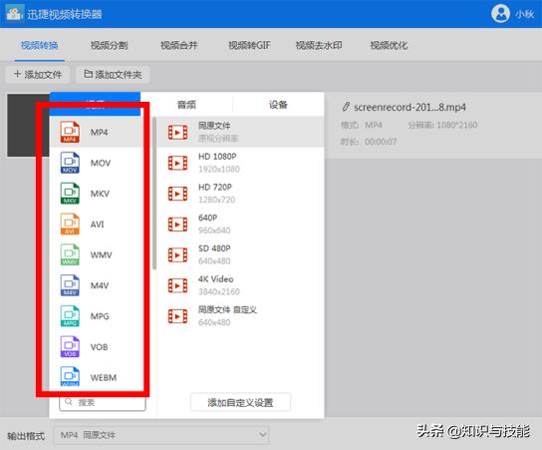Select the WMV format icon
The image size is (542, 450).
[70, 254]
